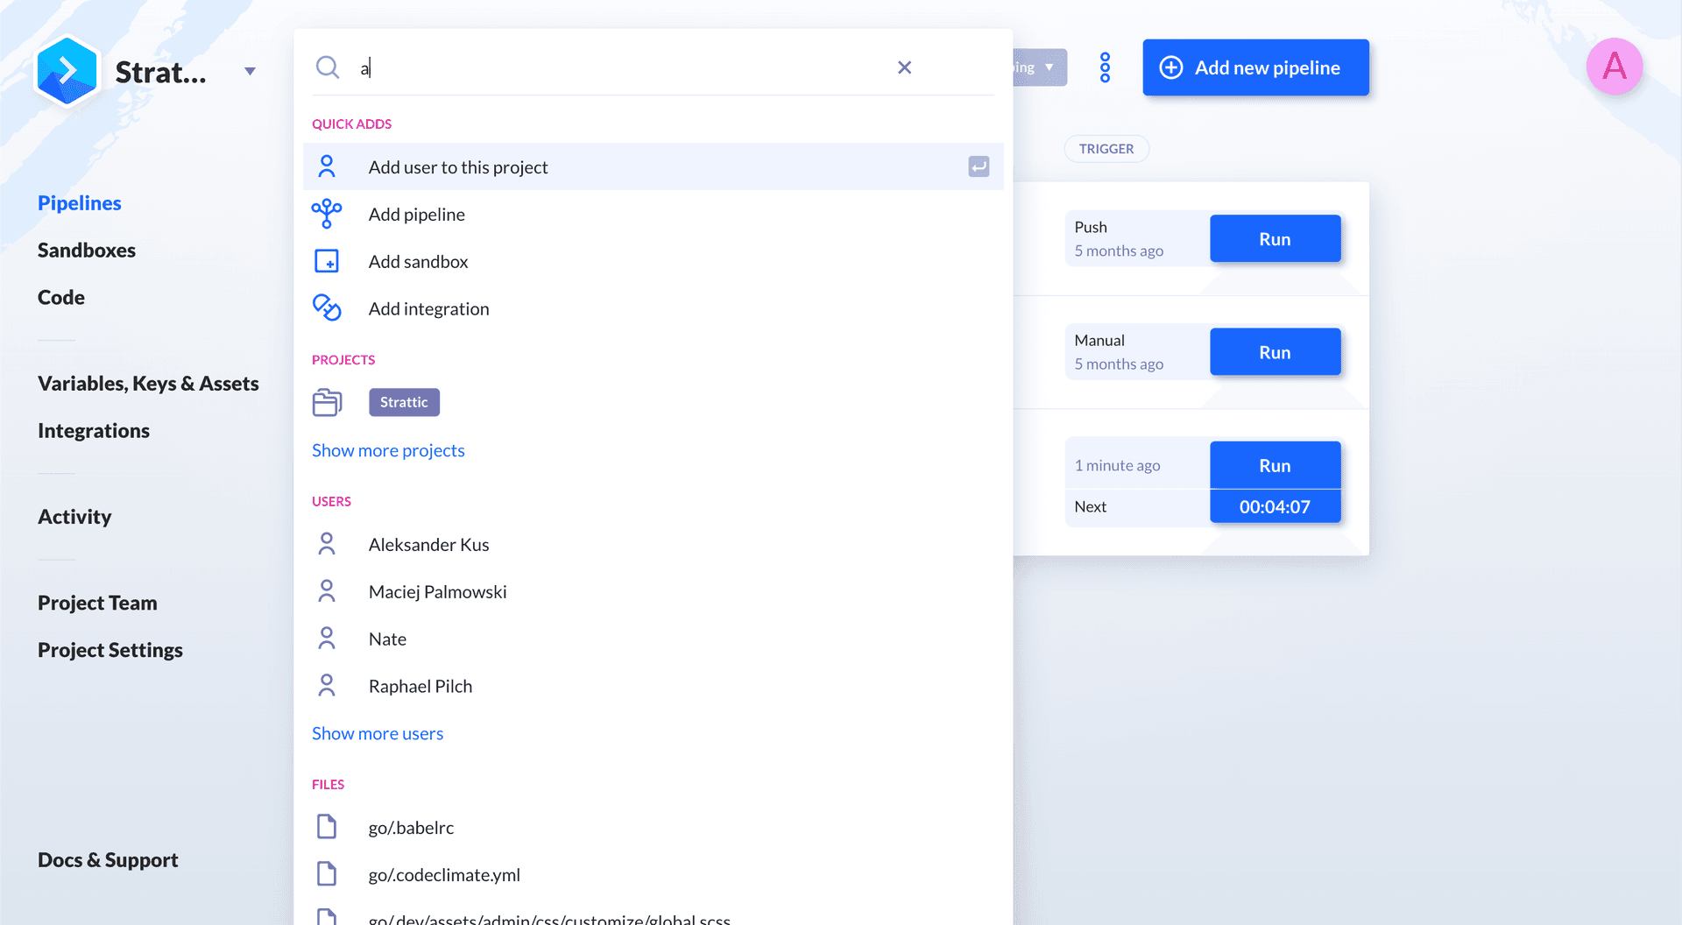The width and height of the screenshot is (1682, 925).
Task: Click the search magnifier icon
Action: 328,67
